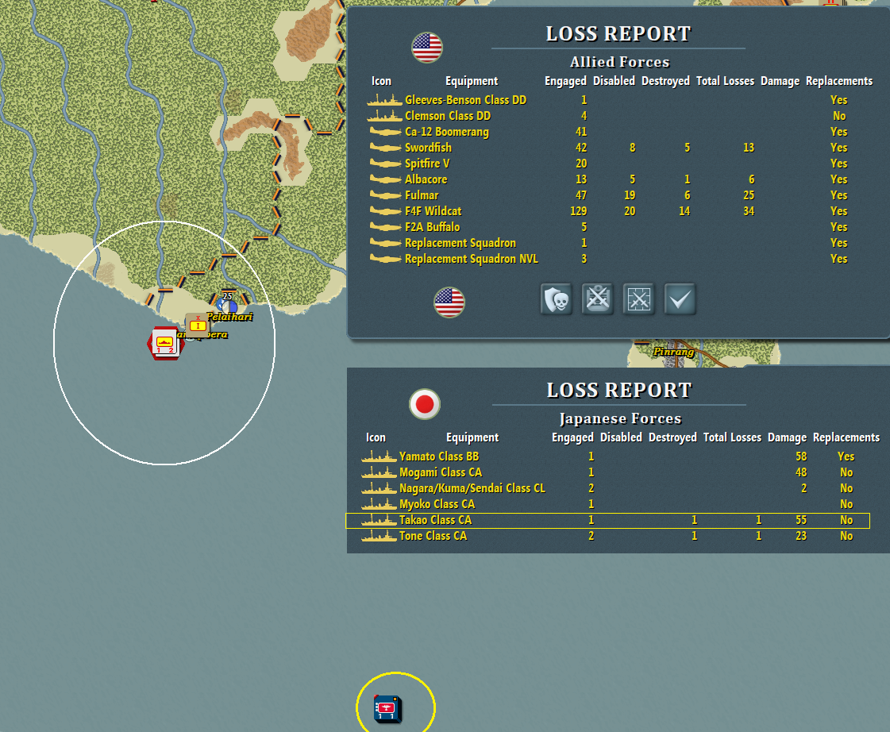Click the US flag left of the report buttons
Image resolution: width=890 pixels, height=732 pixels.
point(449,302)
